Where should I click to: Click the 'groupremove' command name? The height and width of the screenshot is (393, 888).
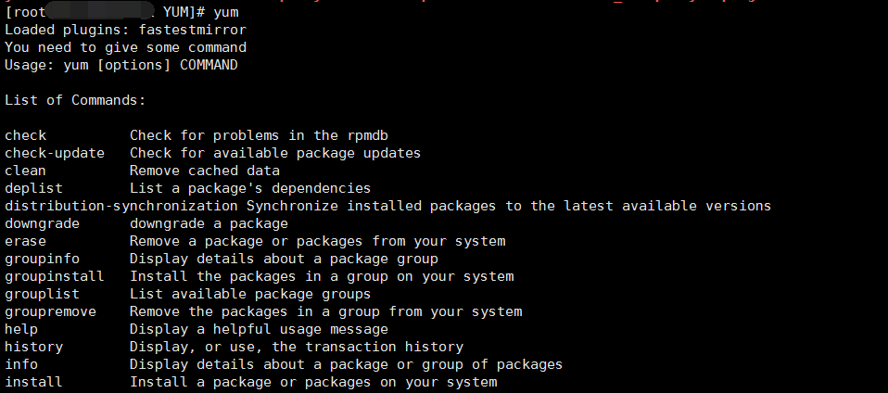tap(50, 311)
